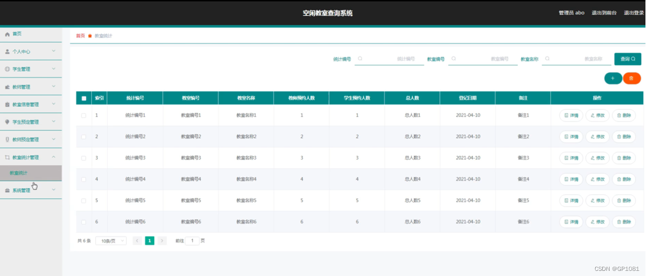Open the 10条/页 page size dropdown
The image size is (647, 276).
(111, 241)
